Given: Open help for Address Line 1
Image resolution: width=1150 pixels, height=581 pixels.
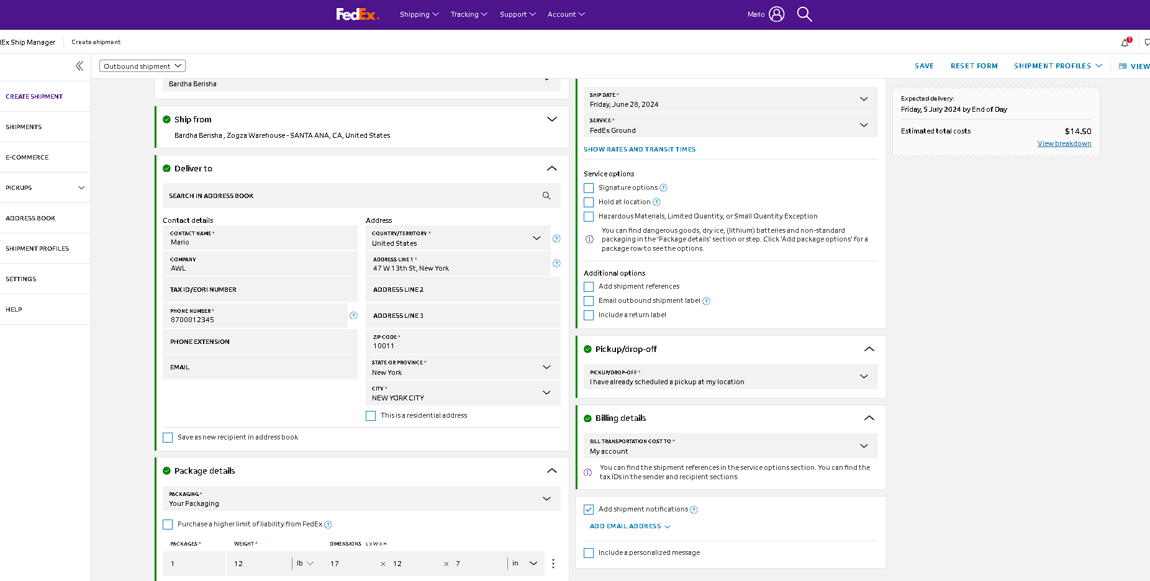Looking at the screenshot, I should pos(556,264).
